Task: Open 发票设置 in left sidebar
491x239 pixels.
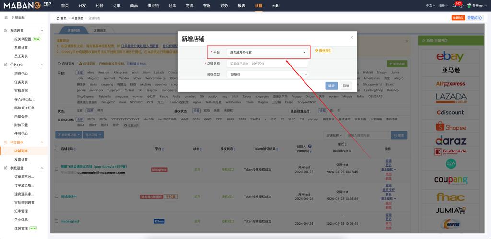Action: [21, 160]
